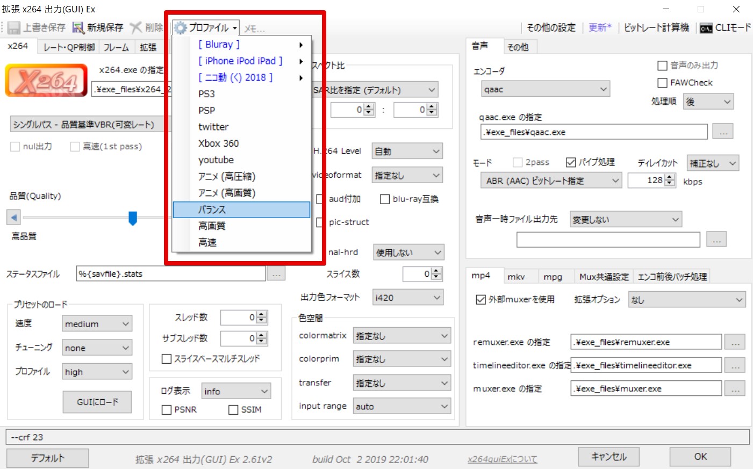Choose the 高画質 profile
Viewport: 753px width, 469px height.
coord(242,226)
